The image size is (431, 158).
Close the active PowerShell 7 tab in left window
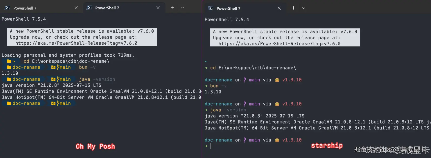pyautogui.click(x=158, y=8)
